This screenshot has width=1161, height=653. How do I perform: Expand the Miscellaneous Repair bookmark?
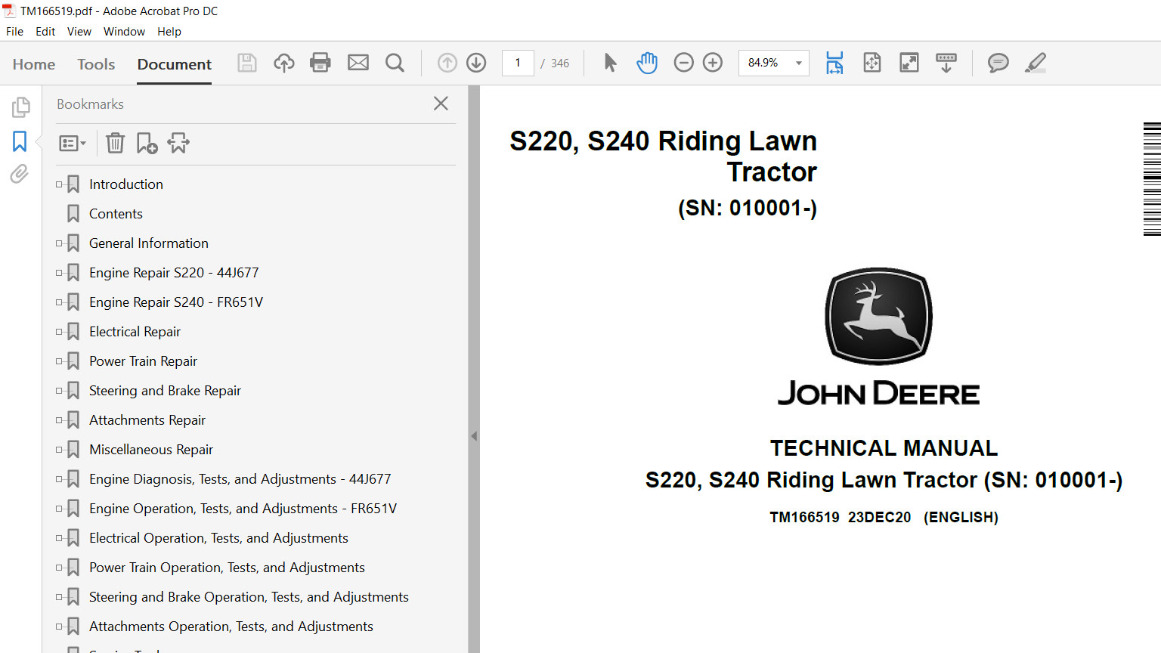59,450
